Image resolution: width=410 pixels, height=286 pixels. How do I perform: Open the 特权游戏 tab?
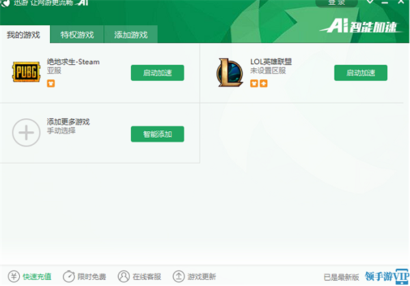[77, 35]
